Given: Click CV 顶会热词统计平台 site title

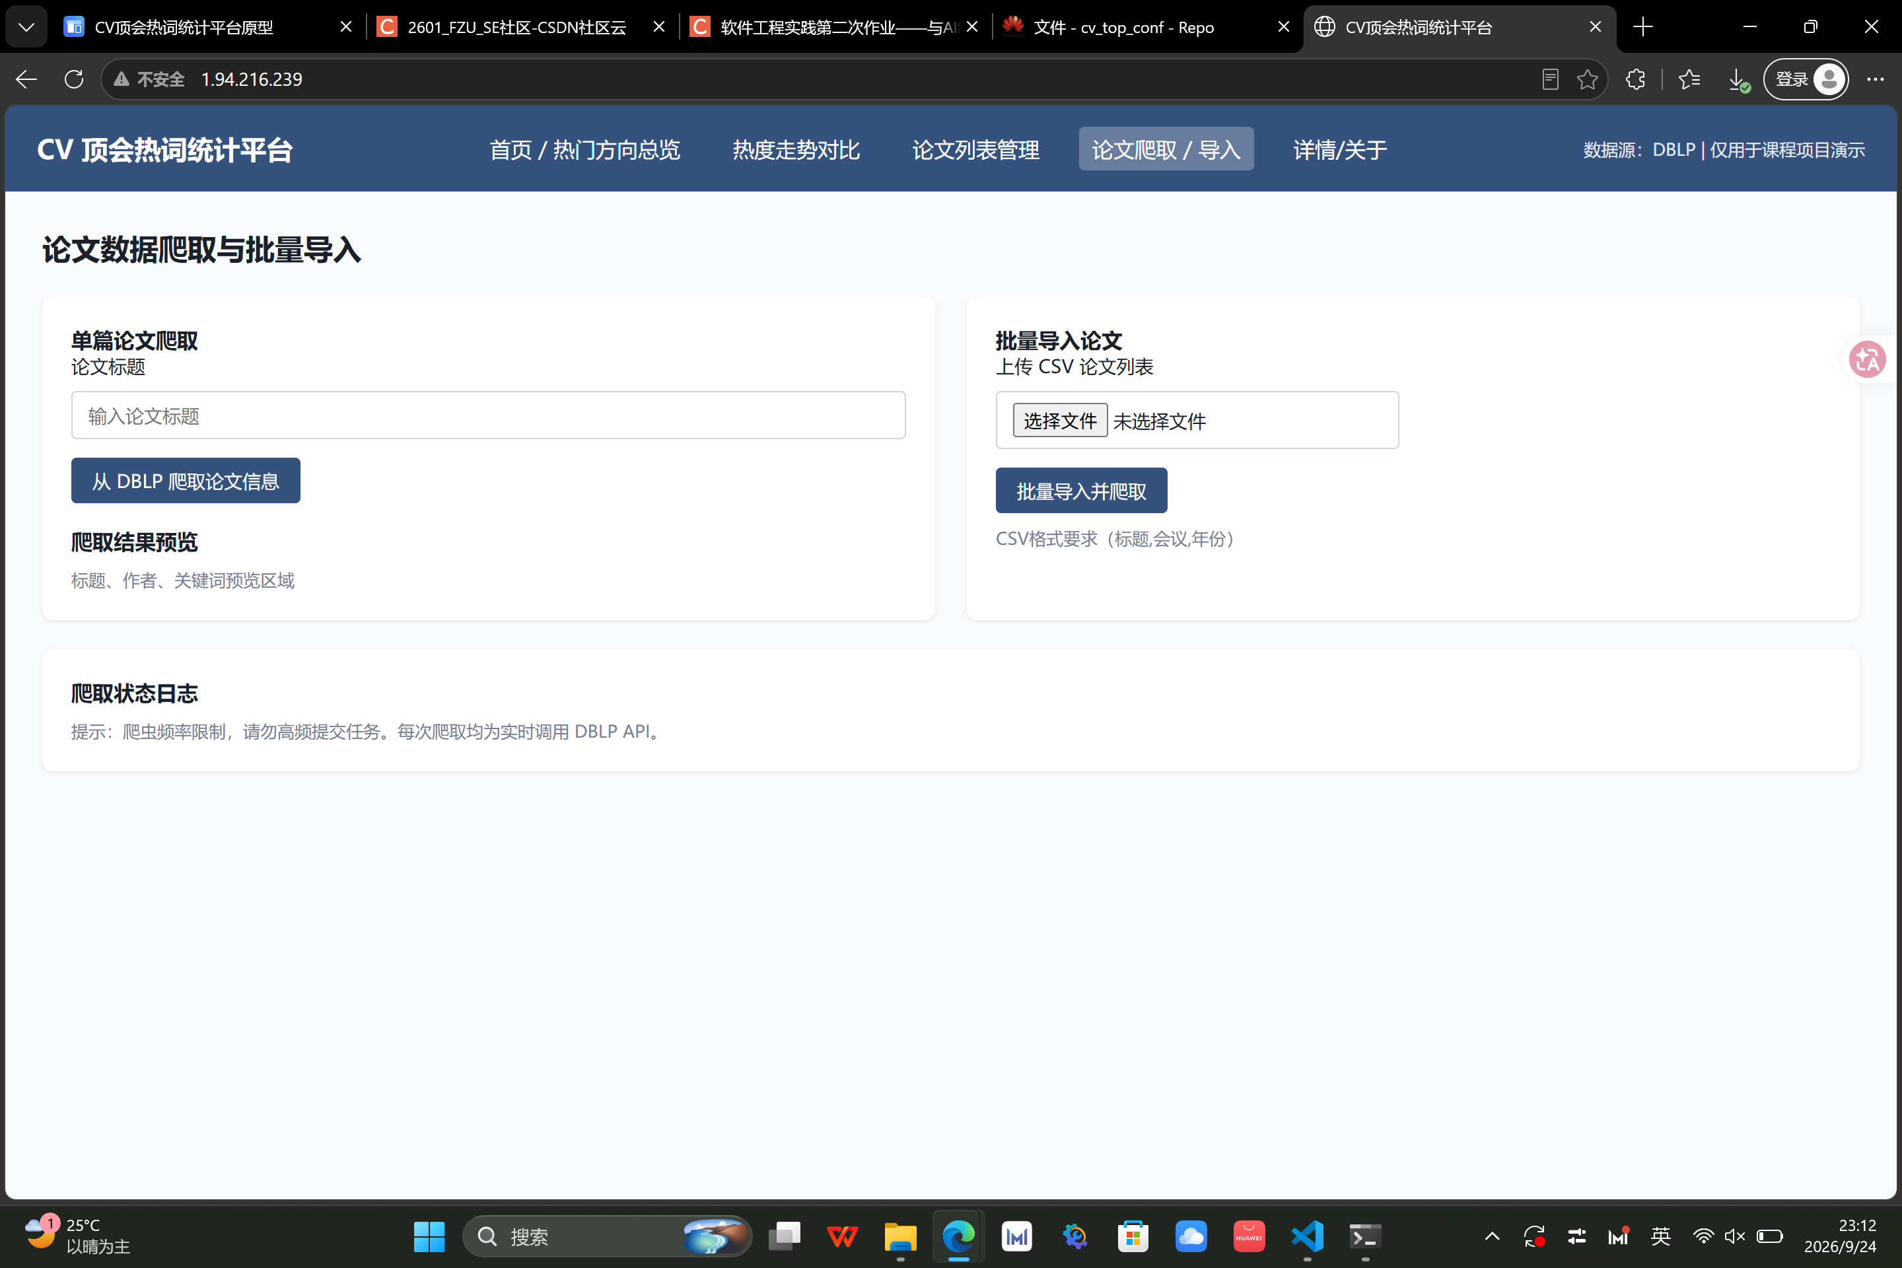Looking at the screenshot, I should [165, 150].
